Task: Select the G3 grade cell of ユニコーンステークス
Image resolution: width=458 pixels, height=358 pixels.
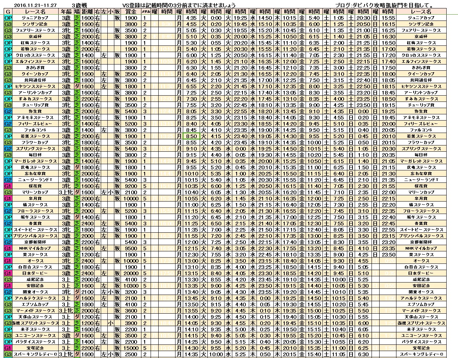Action: [x=8, y=336]
